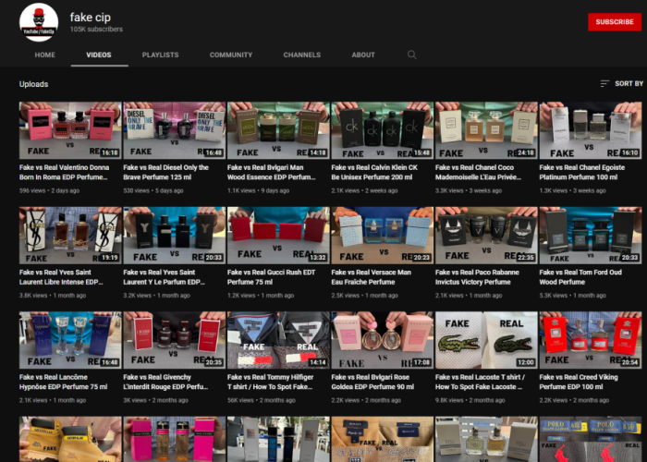Image resolution: width=647 pixels, height=462 pixels.
Task: Click title 'Fake vs Real Chanel Egoiste Platinum'
Action: pos(582,173)
